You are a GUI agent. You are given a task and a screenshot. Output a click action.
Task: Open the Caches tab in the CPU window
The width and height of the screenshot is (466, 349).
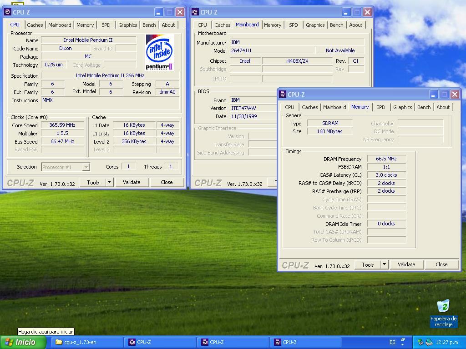pos(35,25)
